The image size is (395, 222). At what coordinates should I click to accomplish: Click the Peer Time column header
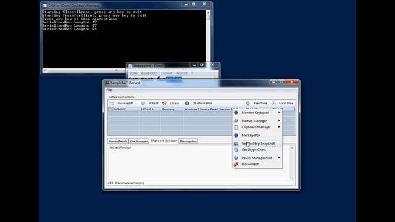[x=257, y=103]
